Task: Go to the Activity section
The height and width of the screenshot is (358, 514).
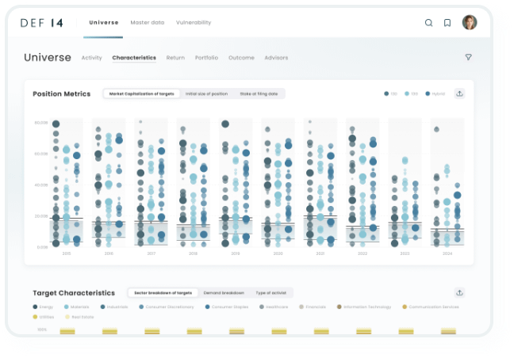Action: click(x=91, y=58)
